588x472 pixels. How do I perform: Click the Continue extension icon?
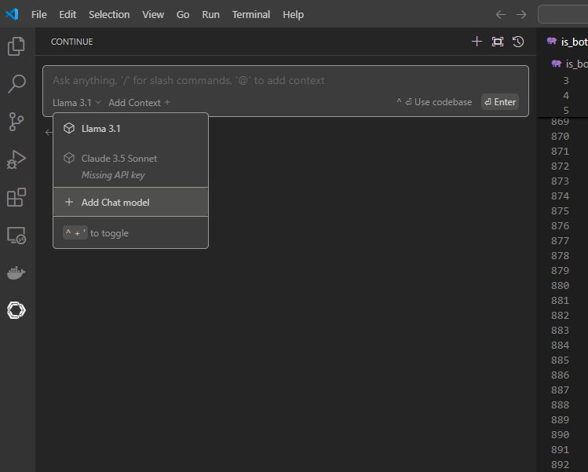(16, 310)
